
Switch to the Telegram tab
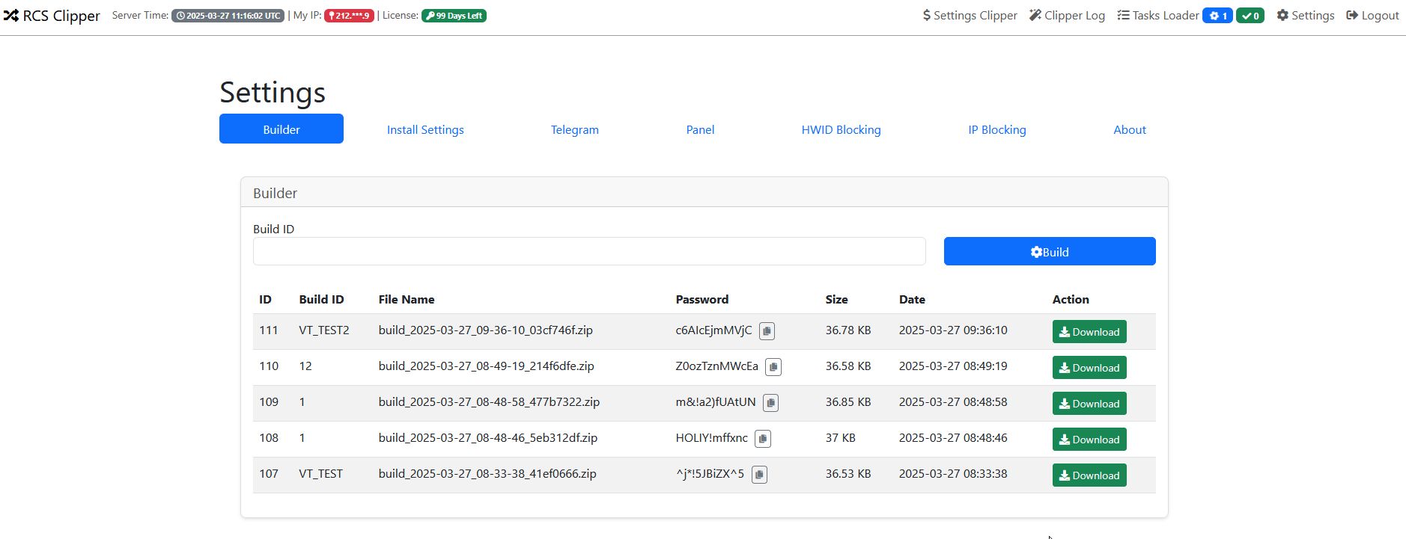click(574, 129)
